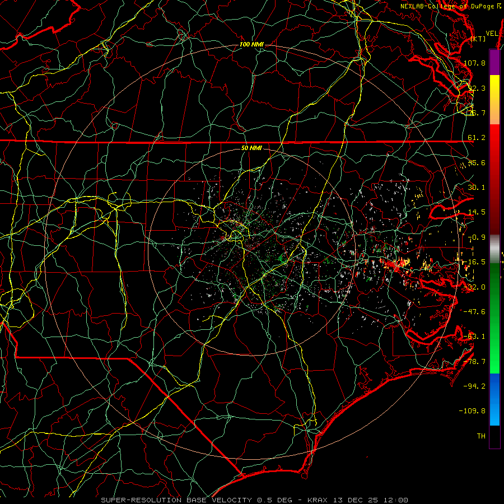The width and height of the screenshot is (504, 504).
Task: Pick the dark blue segment of the velocity scale
Action: (494, 386)
